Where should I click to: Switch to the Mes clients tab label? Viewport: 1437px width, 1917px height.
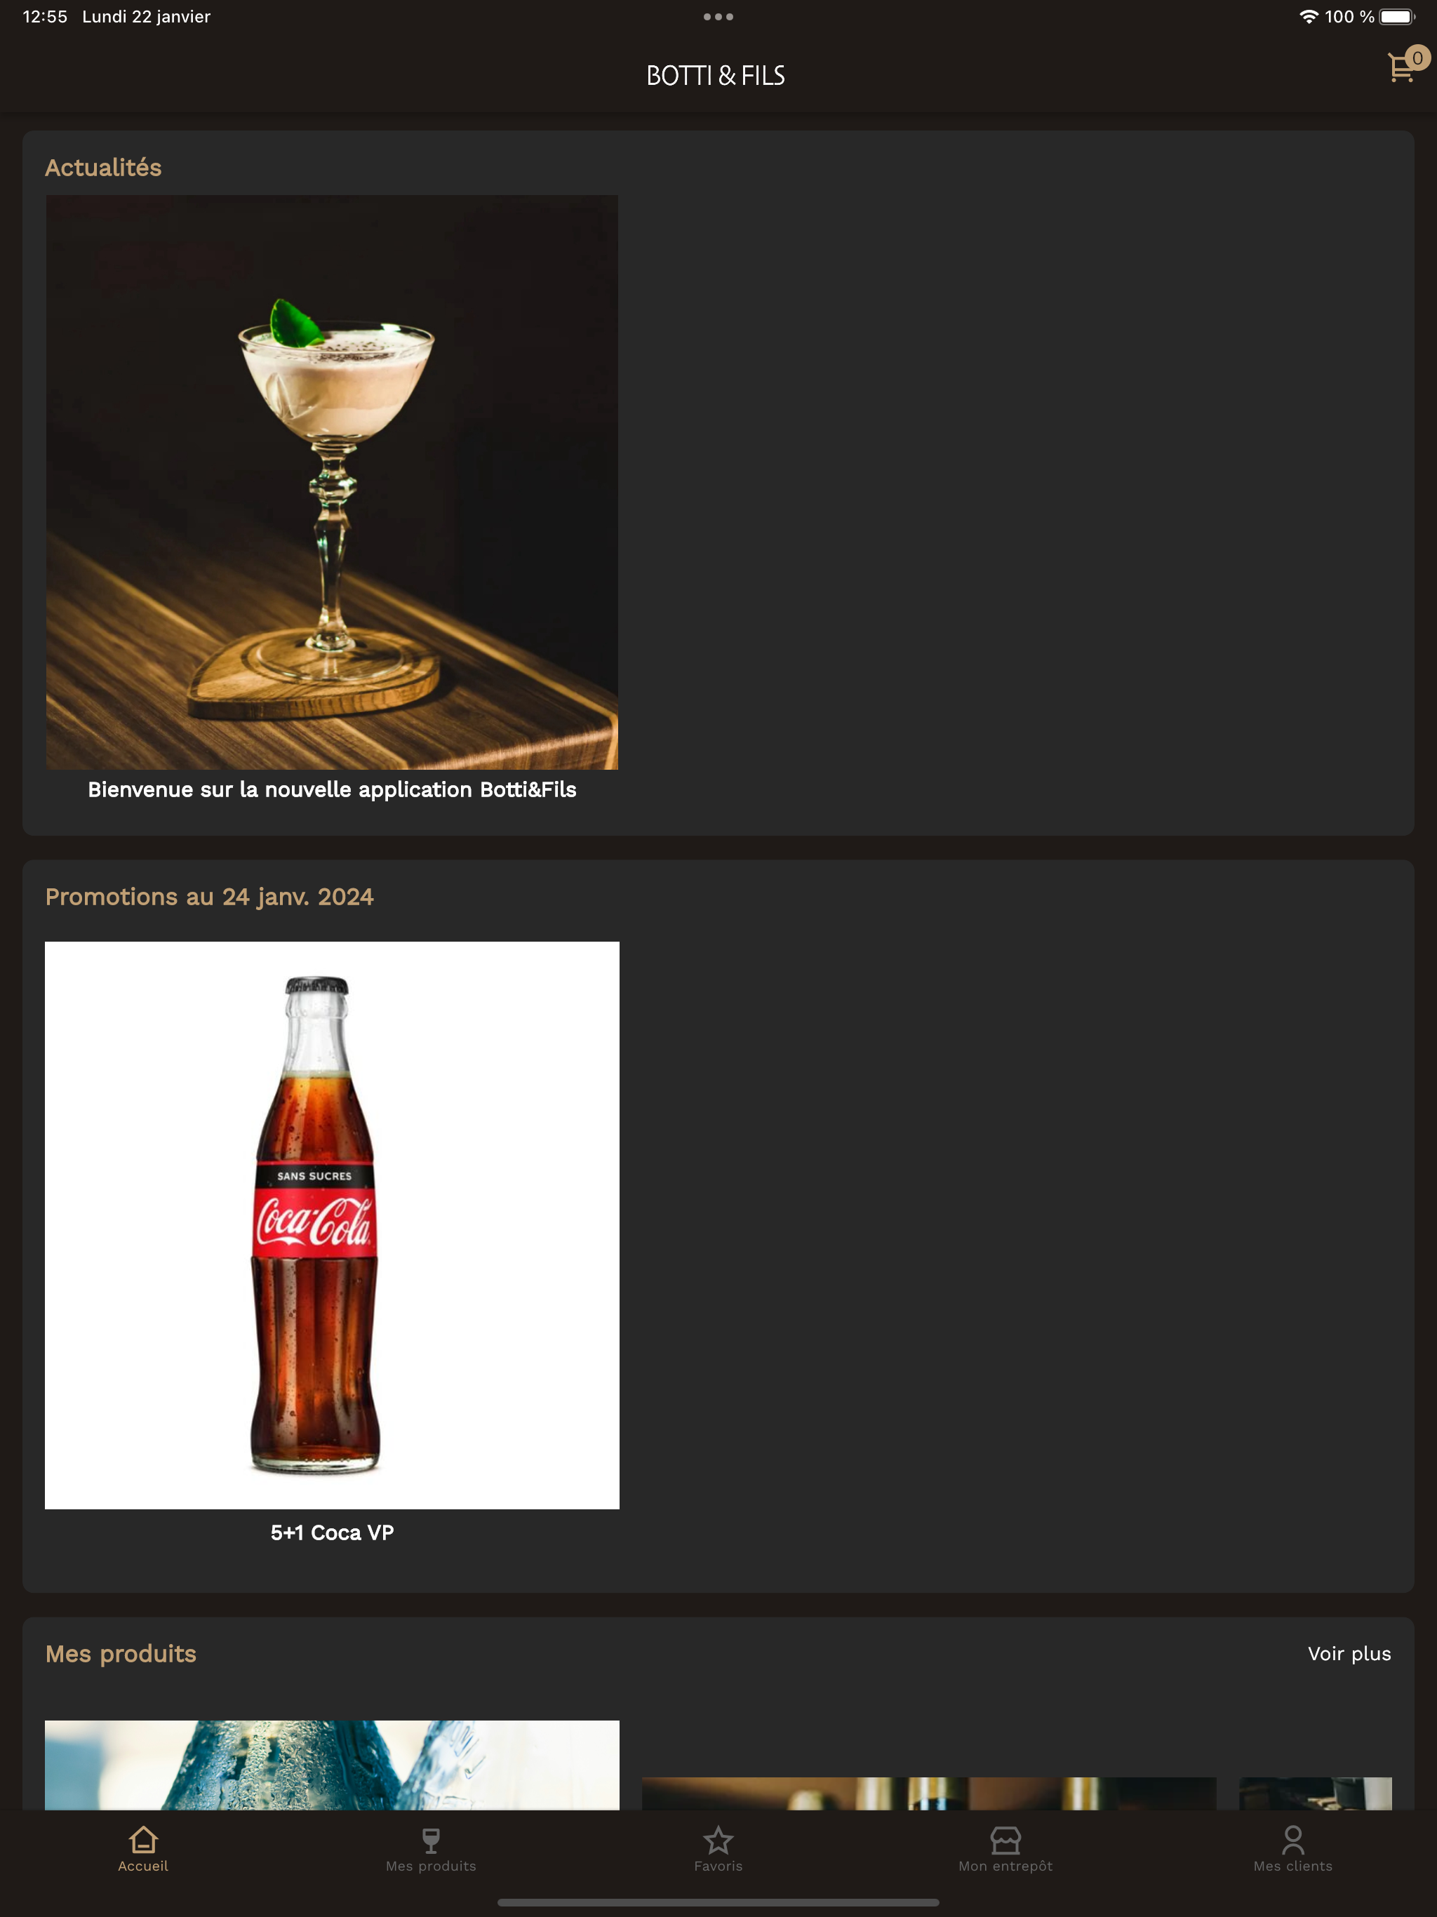(x=1293, y=1866)
